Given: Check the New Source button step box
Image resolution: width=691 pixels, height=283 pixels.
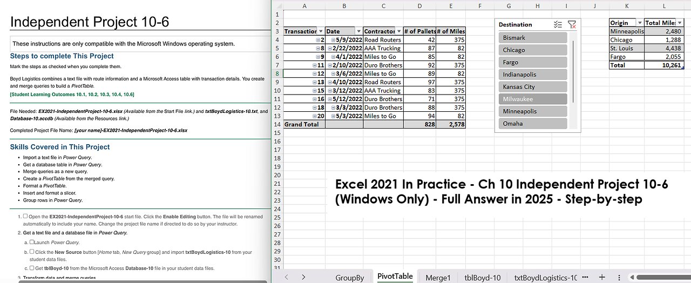Looking at the screenshot, I should click(32, 252).
